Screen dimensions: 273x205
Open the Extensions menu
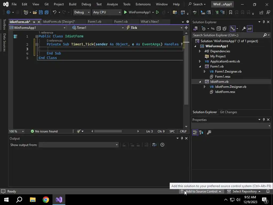coord(143,4)
